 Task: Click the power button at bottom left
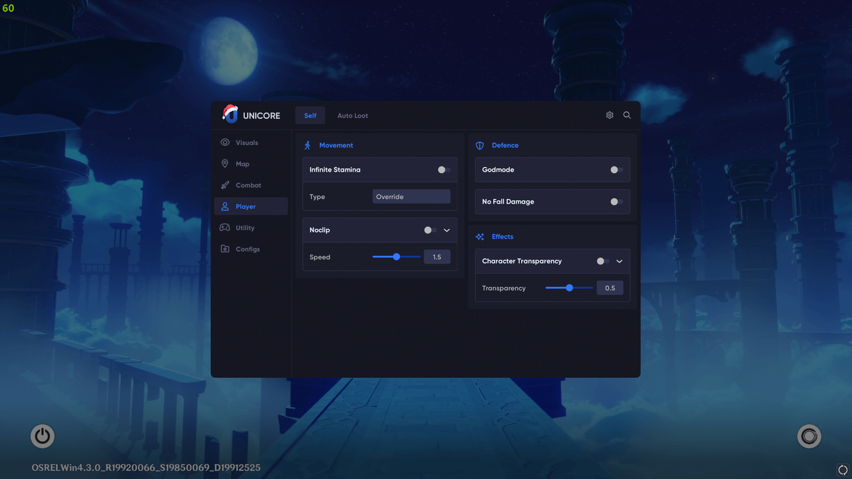pyautogui.click(x=42, y=436)
